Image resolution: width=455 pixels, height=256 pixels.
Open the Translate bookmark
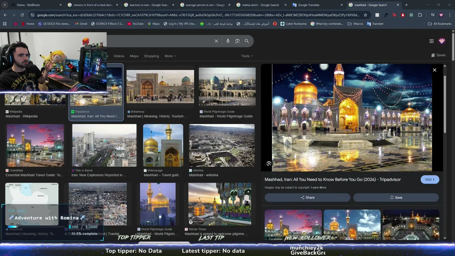pyautogui.click(x=375, y=24)
